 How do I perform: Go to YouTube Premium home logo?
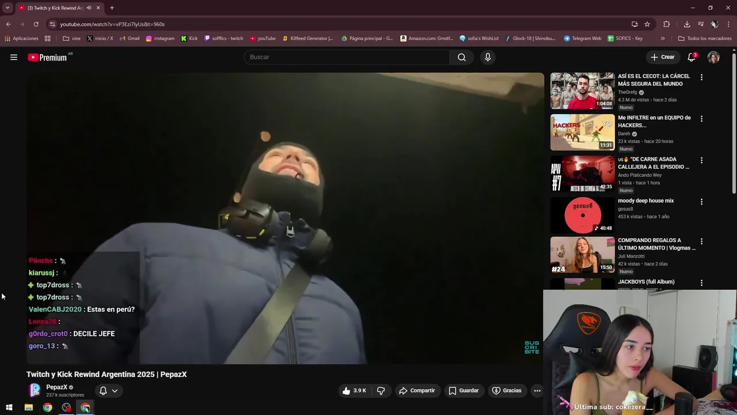(47, 57)
